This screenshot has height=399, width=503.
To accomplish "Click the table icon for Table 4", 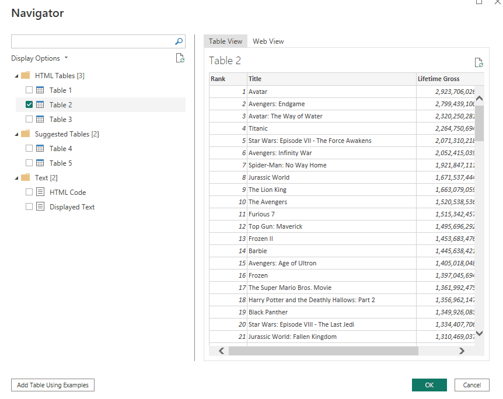I will (40, 149).
